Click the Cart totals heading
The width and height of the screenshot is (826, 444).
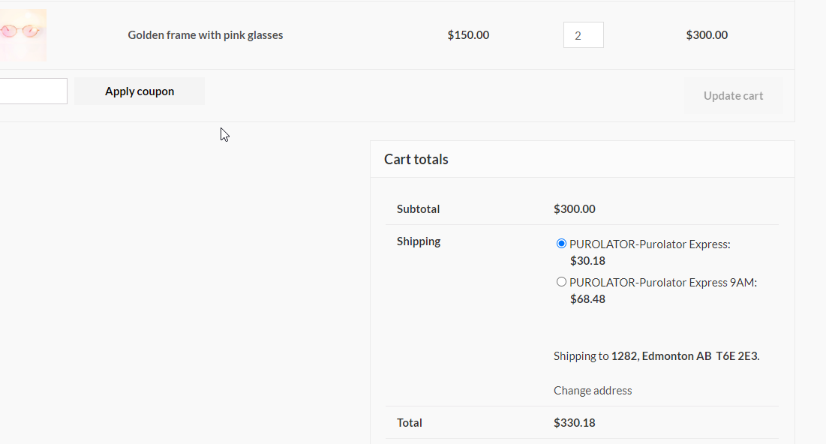(416, 160)
